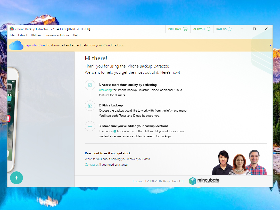This screenshot has width=280, height=210.
Task: Click the backup list icon for step 2
Action: tap(90, 106)
